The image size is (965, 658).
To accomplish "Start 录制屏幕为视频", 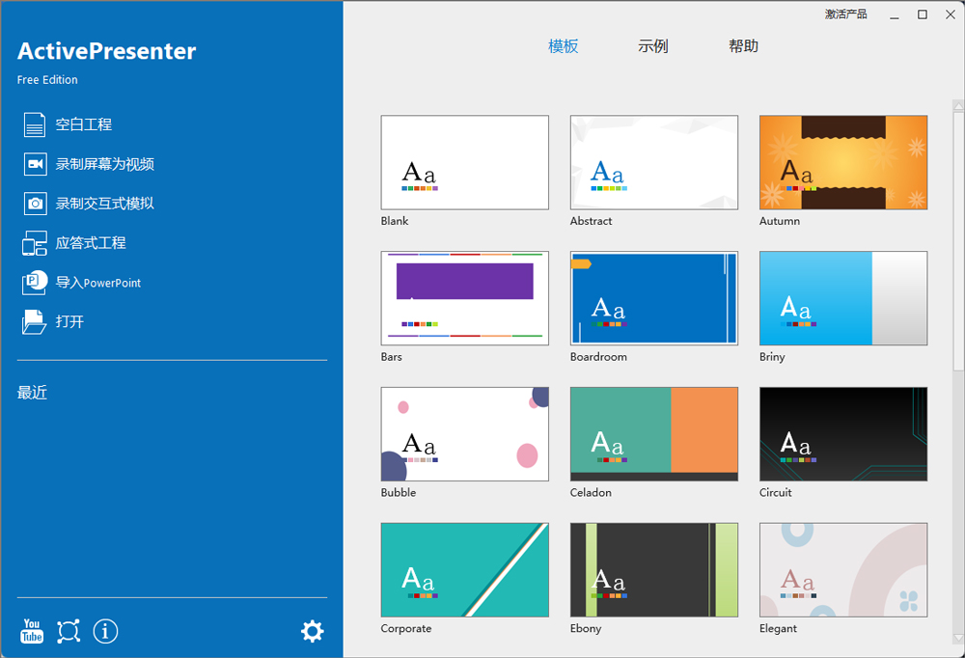I will tap(104, 164).
